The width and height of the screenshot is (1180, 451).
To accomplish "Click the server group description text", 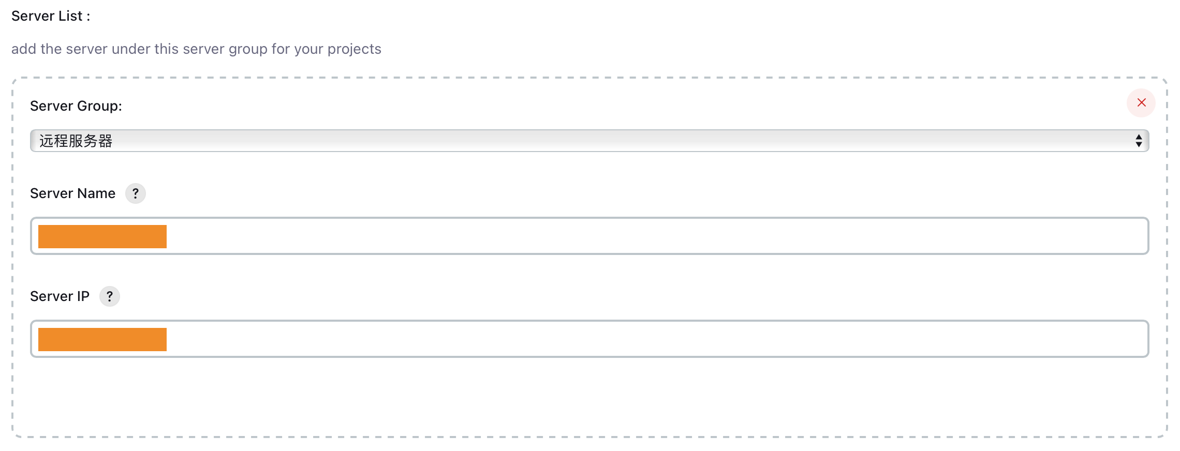I will [x=196, y=49].
